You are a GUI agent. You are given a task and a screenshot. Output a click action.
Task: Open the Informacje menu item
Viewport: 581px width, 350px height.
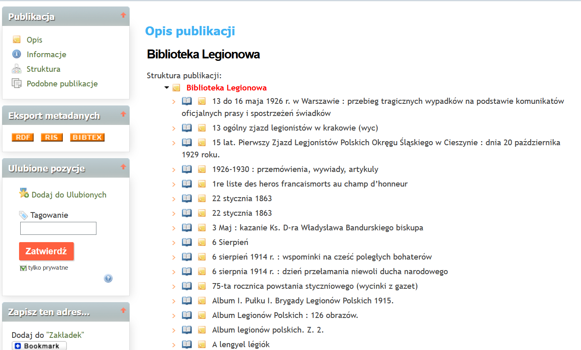(x=46, y=54)
